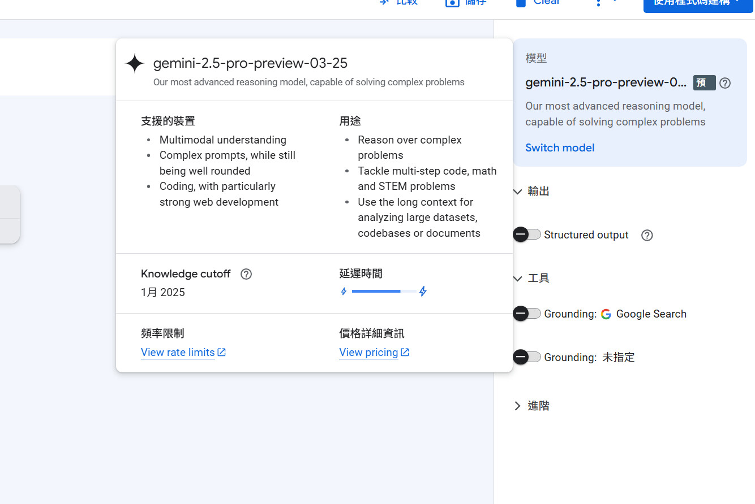
Task: Click the Switch model link
Action: point(560,148)
